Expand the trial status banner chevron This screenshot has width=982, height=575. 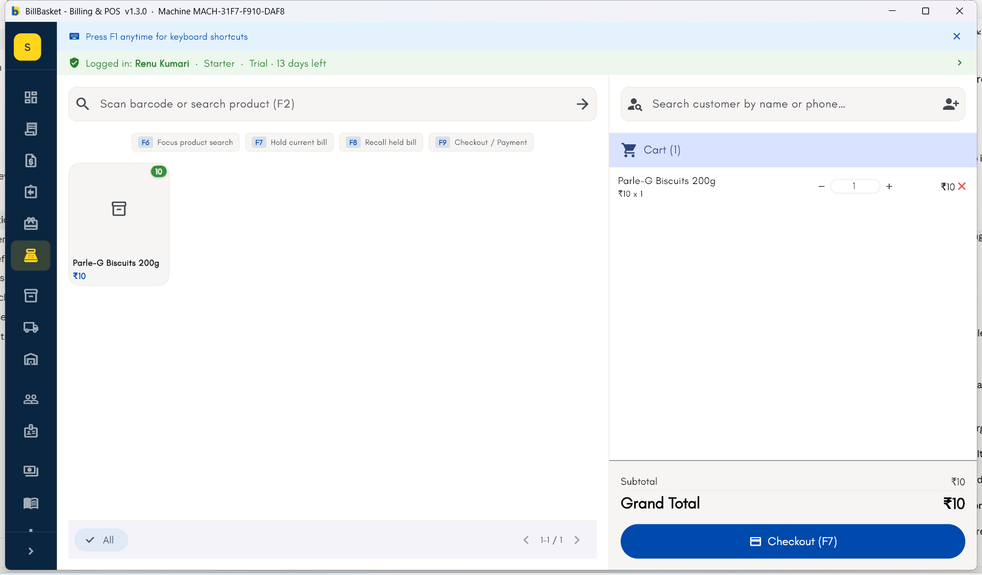(x=960, y=63)
